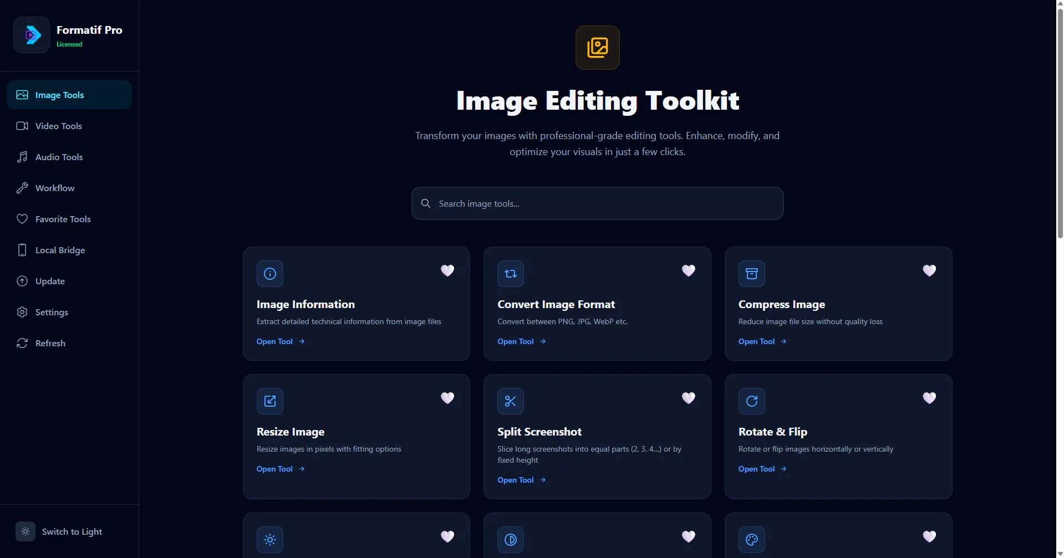Click the half-circle contrast tool icon
Screen dimensions: 1064x558
511,540
